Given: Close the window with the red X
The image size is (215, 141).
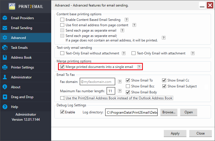Looking at the screenshot, I should [210, 5].
